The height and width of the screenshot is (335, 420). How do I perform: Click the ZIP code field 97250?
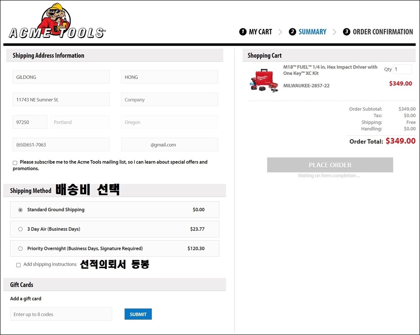point(30,122)
